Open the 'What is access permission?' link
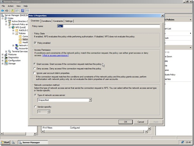Viewport: 194px width, 146px height. (x=56, y=55)
